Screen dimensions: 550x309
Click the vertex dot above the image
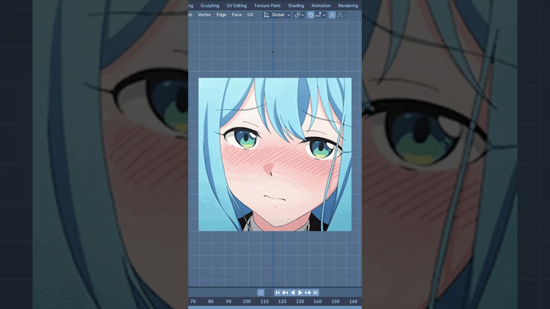(273, 52)
